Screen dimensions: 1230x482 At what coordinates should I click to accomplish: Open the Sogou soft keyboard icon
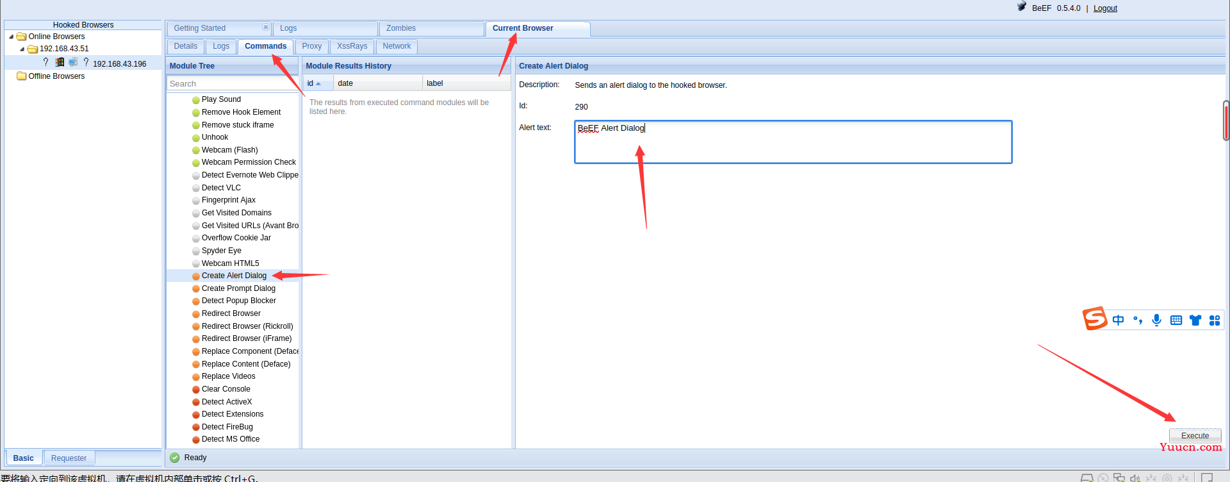coord(1176,320)
